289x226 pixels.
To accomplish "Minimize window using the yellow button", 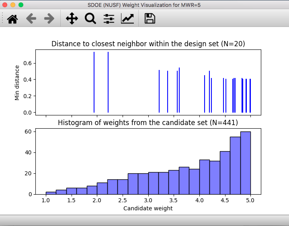I will [13, 5].
